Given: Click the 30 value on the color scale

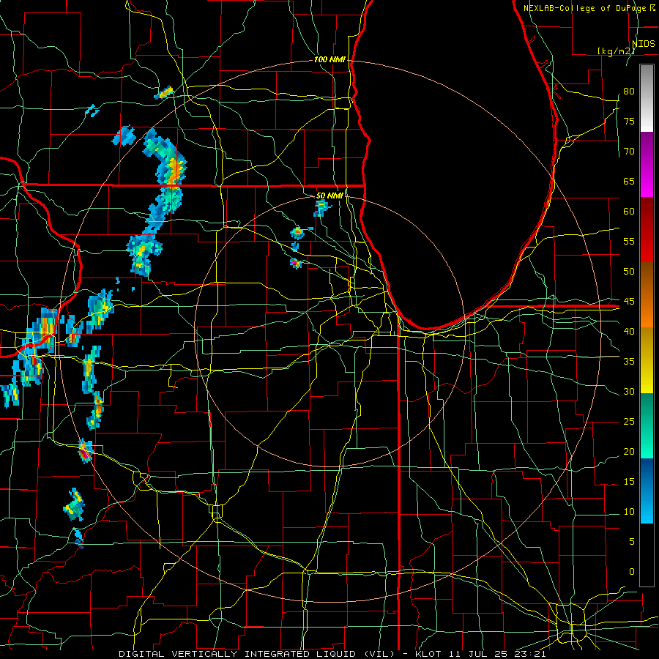Looking at the screenshot, I should pyautogui.click(x=629, y=391).
